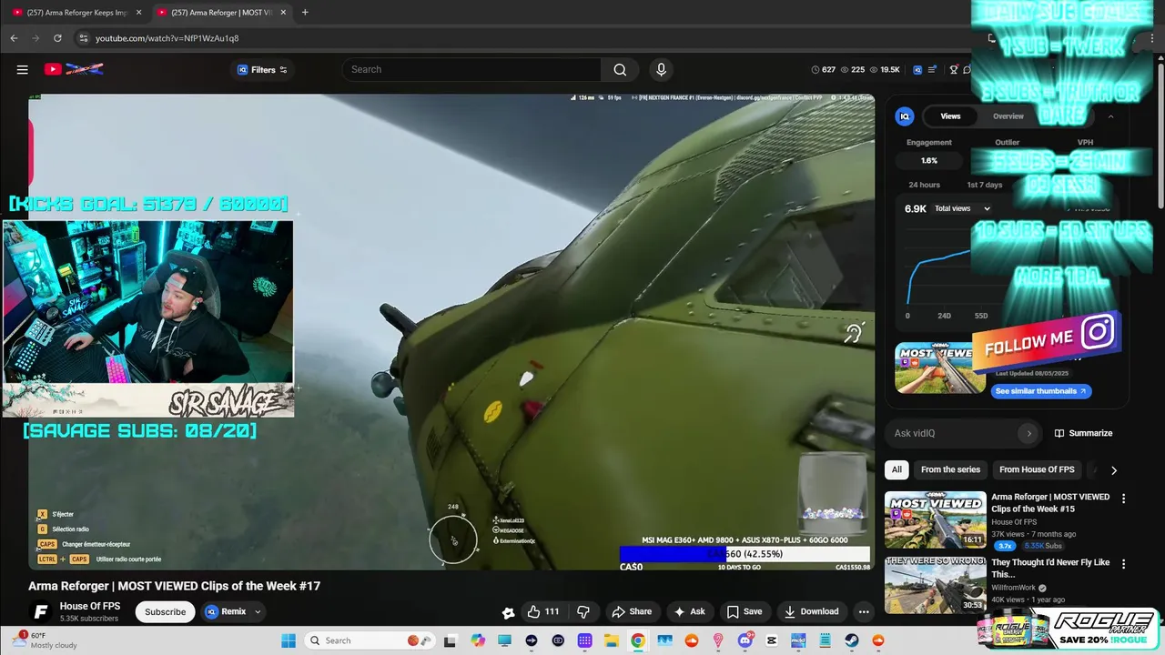Like the video with thumbs up

tap(543, 611)
